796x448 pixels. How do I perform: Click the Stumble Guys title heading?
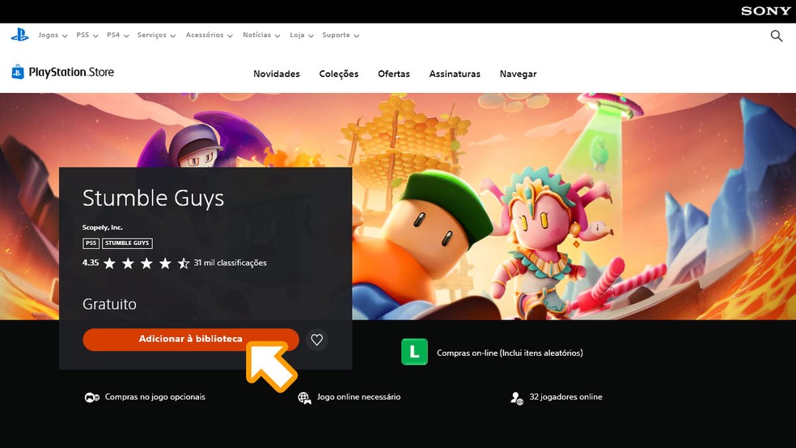(153, 198)
